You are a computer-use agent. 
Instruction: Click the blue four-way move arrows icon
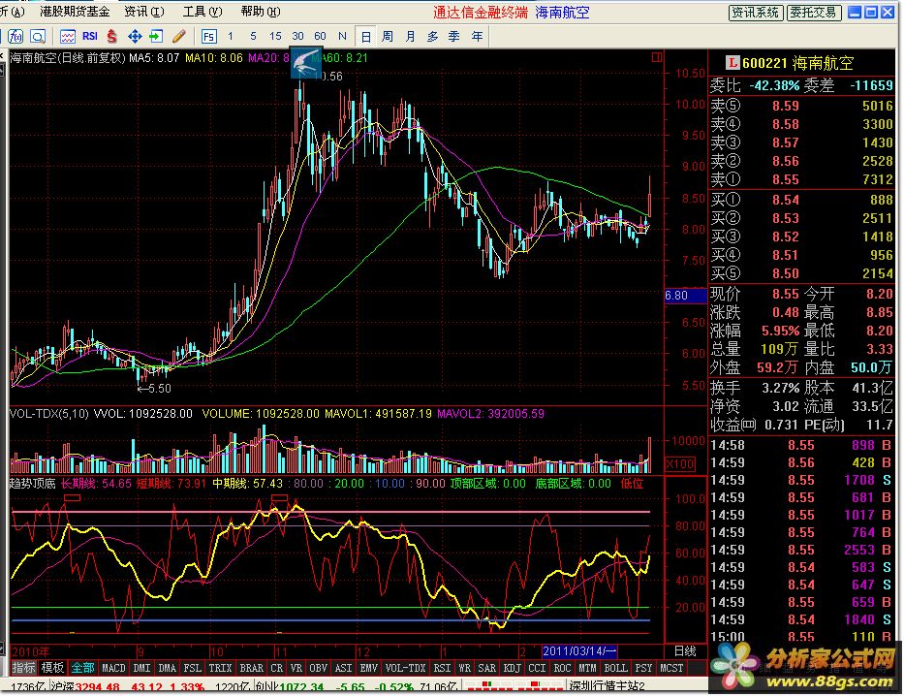[135, 36]
